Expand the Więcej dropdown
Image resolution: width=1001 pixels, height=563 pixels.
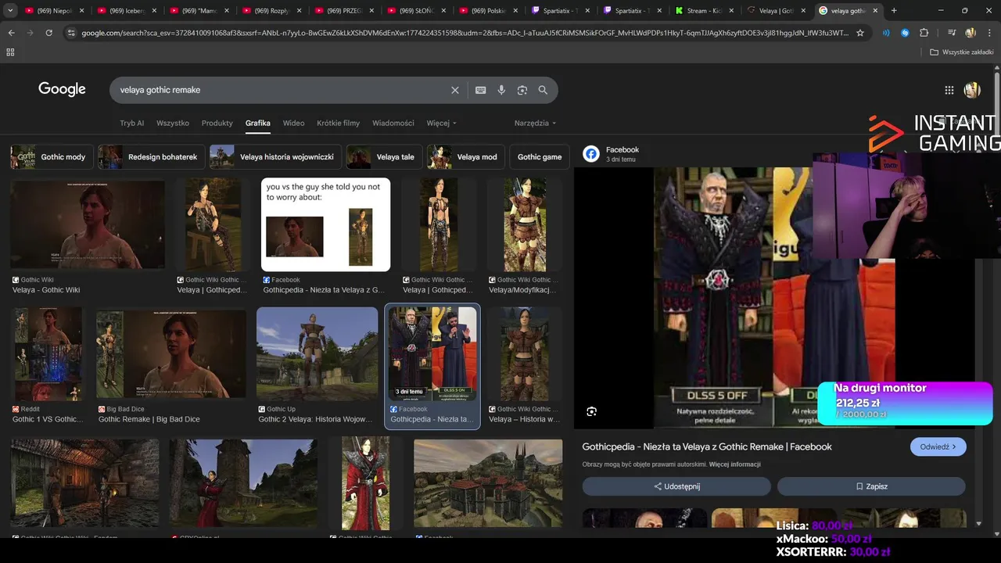click(441, 123)
